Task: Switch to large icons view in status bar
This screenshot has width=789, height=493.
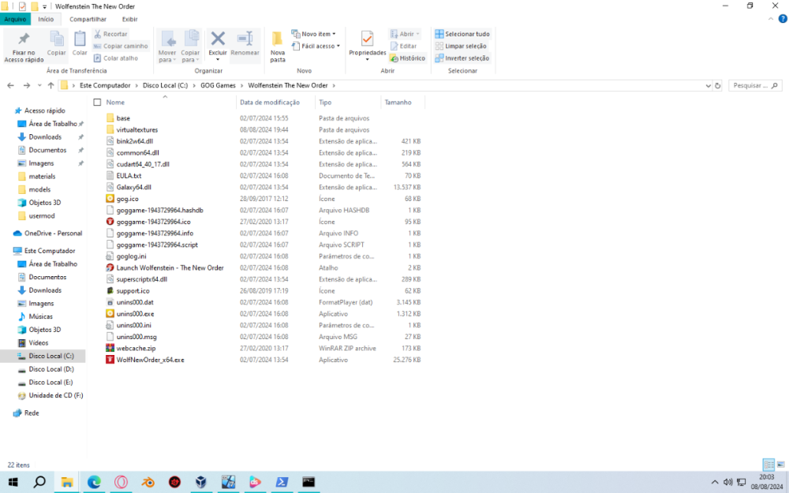Action: click(x=780, y=465)
